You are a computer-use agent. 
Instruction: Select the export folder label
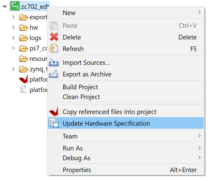click(x=38, y=17)
